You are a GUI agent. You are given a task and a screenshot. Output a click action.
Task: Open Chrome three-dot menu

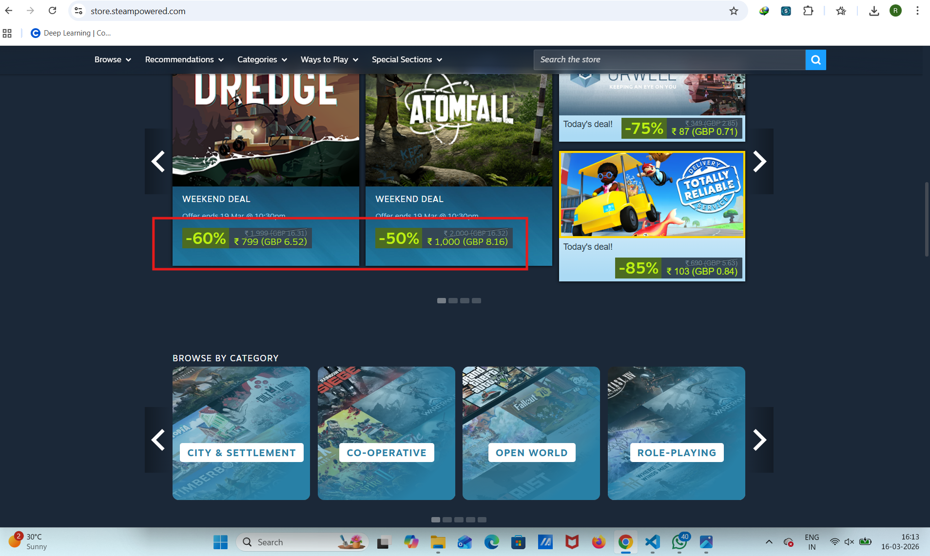917,11
